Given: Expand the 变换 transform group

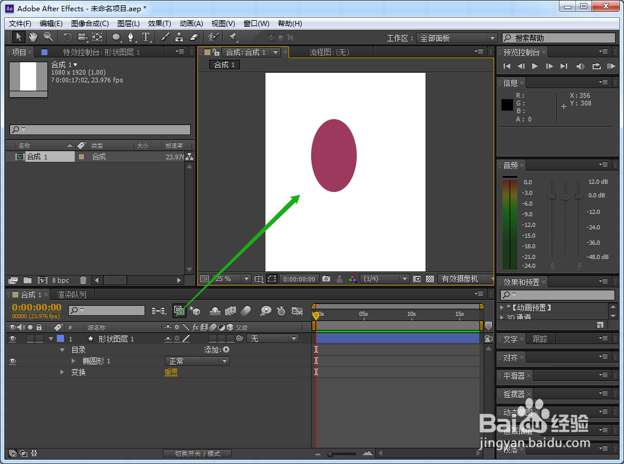Looking at the screenshot, I should [x=62, y=372].
